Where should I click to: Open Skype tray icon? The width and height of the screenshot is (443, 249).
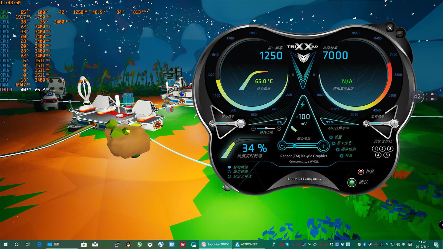(x=287, y=244)
